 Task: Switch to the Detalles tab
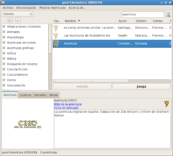(x=40, y=95)
